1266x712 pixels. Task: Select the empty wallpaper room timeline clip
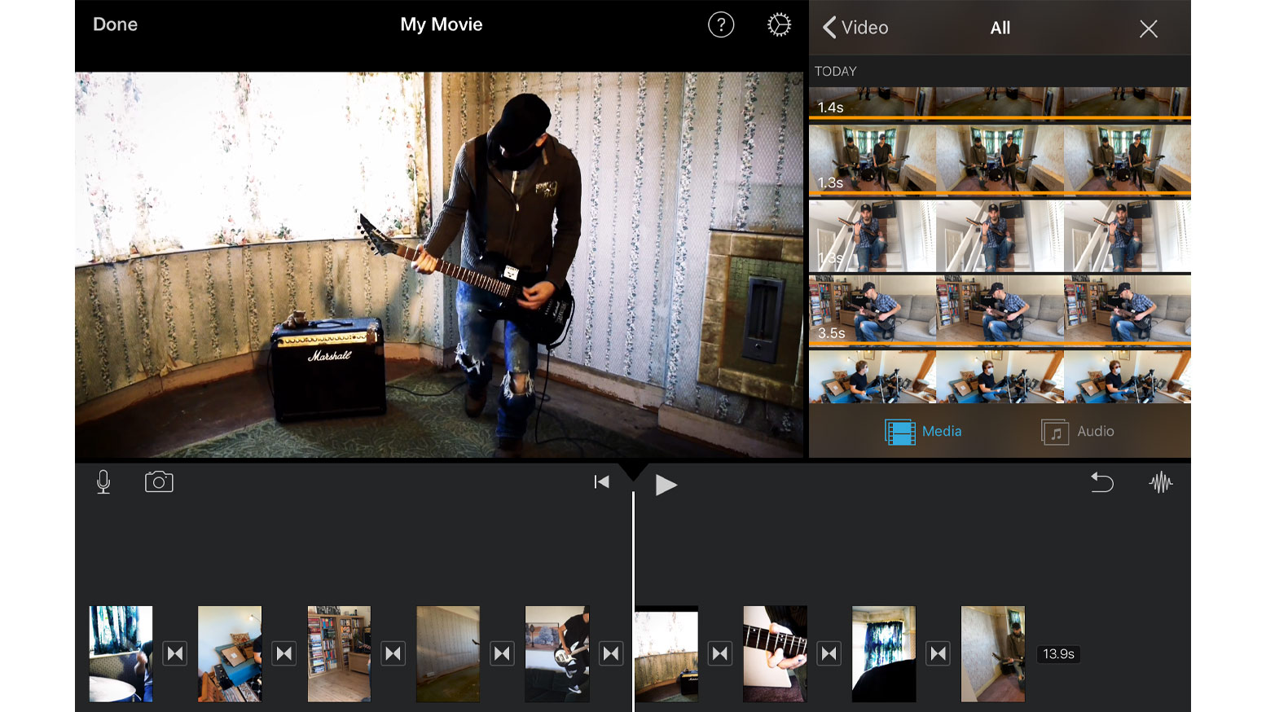pyautogui.click(x=448, y=653)
